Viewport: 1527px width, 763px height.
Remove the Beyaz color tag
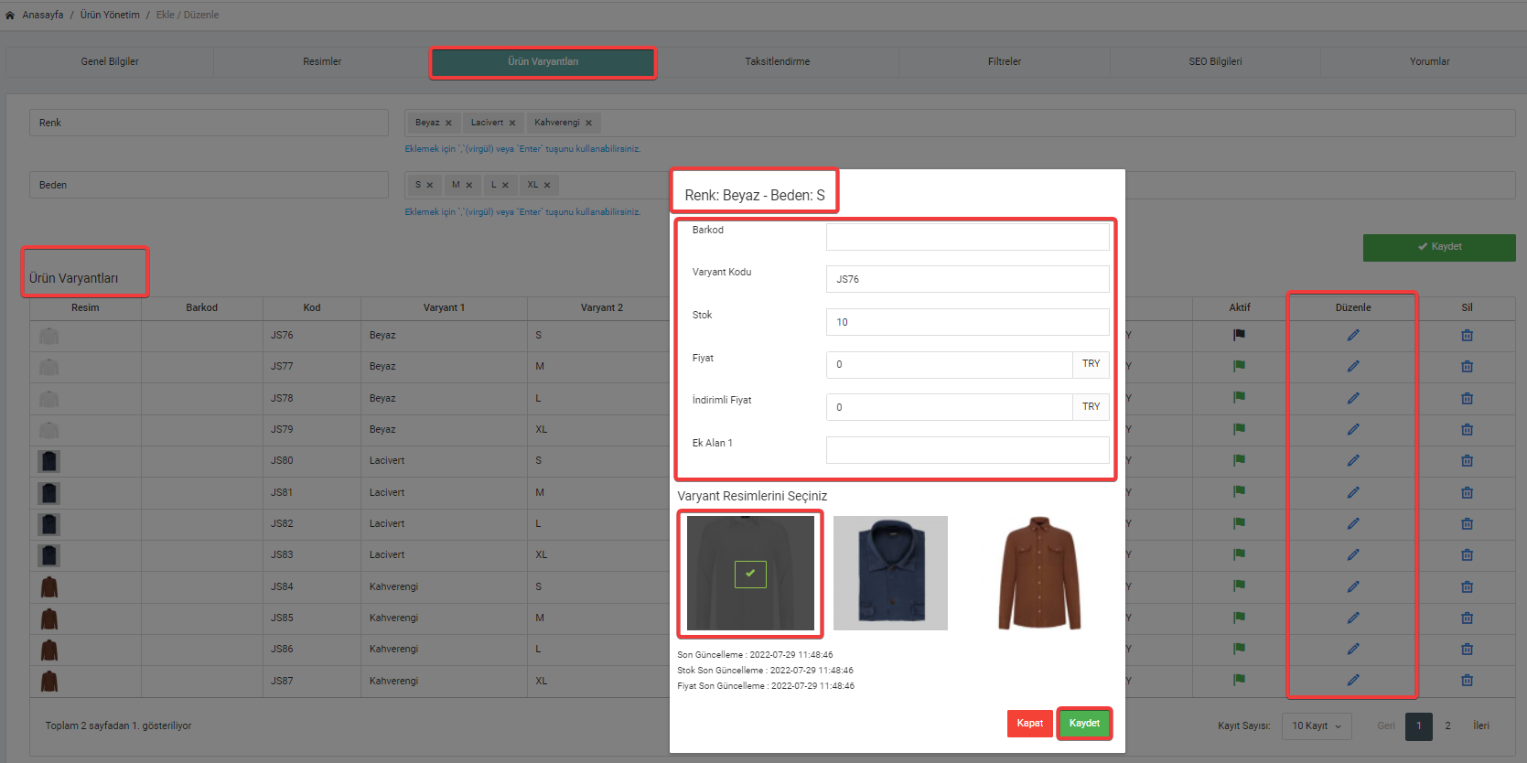448,123
